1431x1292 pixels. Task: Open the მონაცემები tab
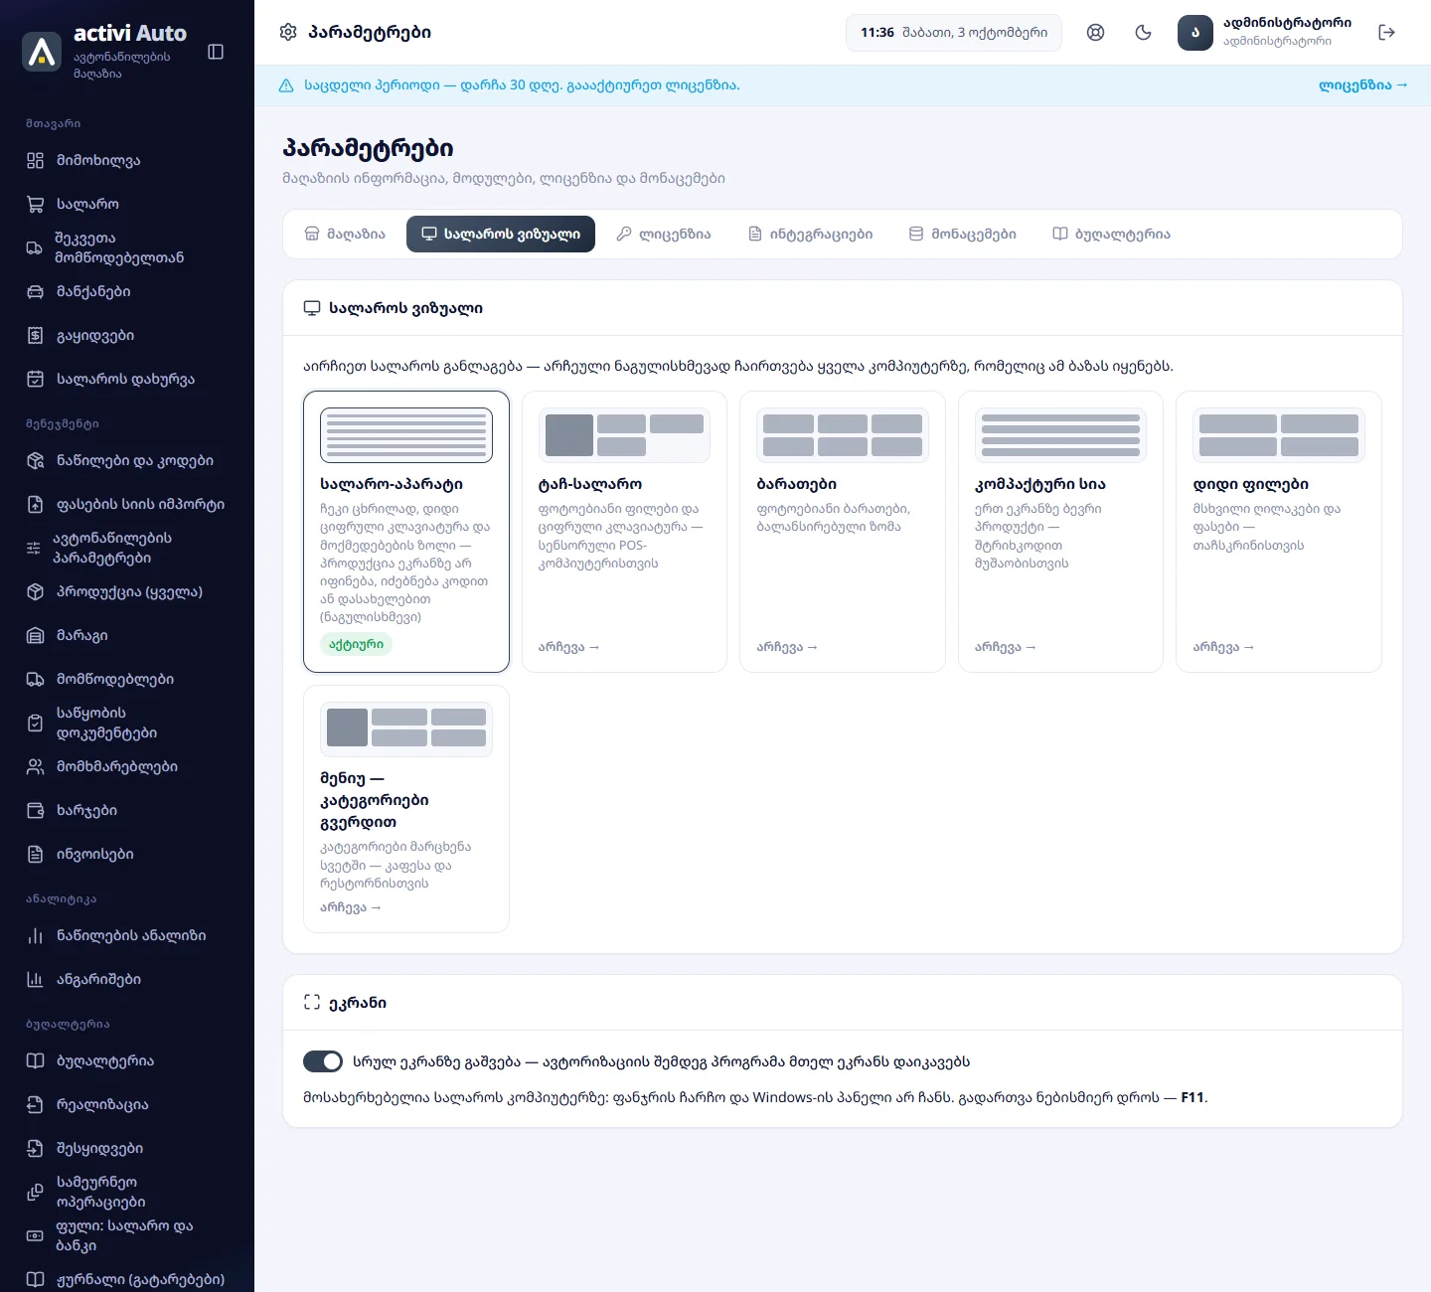coord(963,235)
